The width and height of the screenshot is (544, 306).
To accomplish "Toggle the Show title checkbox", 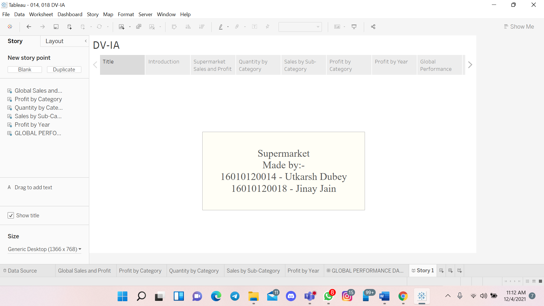I will 11,215.
